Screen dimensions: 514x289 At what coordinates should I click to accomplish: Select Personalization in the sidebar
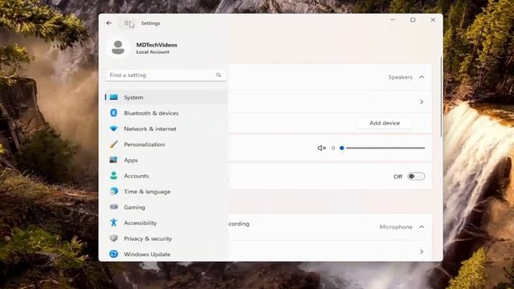(166, 144)
